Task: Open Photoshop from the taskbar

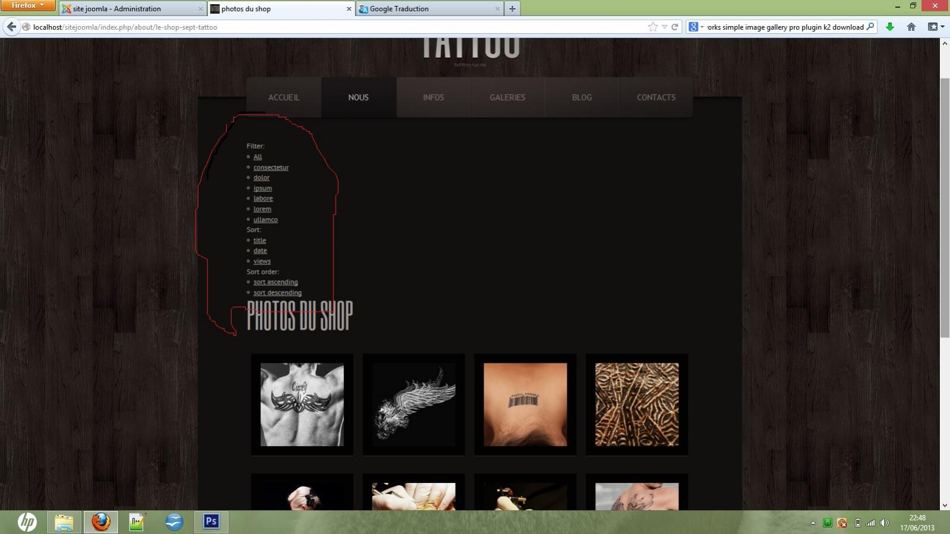Action: coord(211,522)
